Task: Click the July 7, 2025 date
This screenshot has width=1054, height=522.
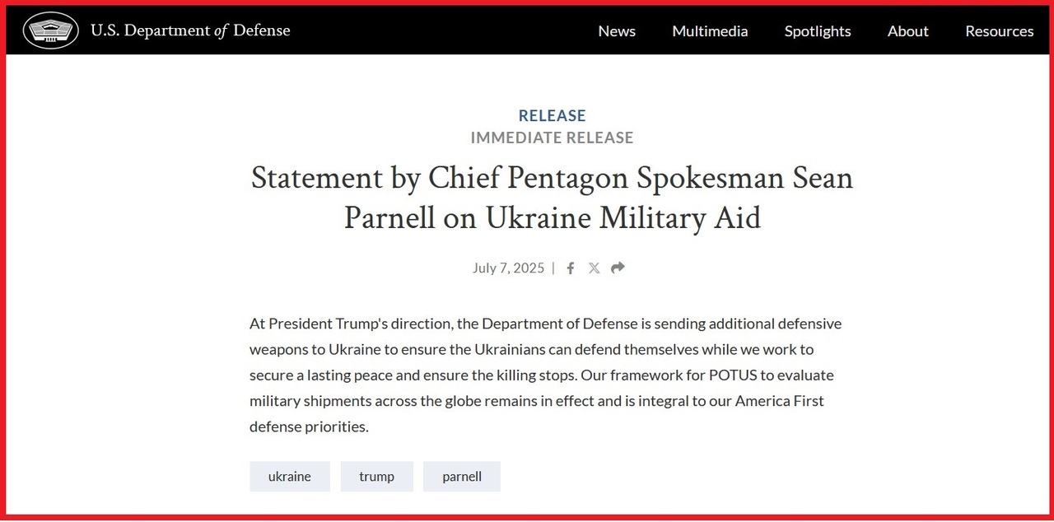Action: [x=508, y=268]
